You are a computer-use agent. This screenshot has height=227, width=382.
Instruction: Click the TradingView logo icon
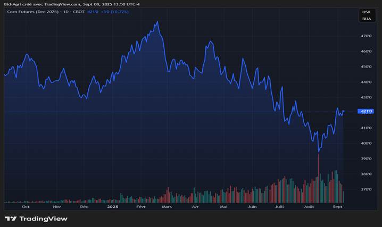[10, 218]
